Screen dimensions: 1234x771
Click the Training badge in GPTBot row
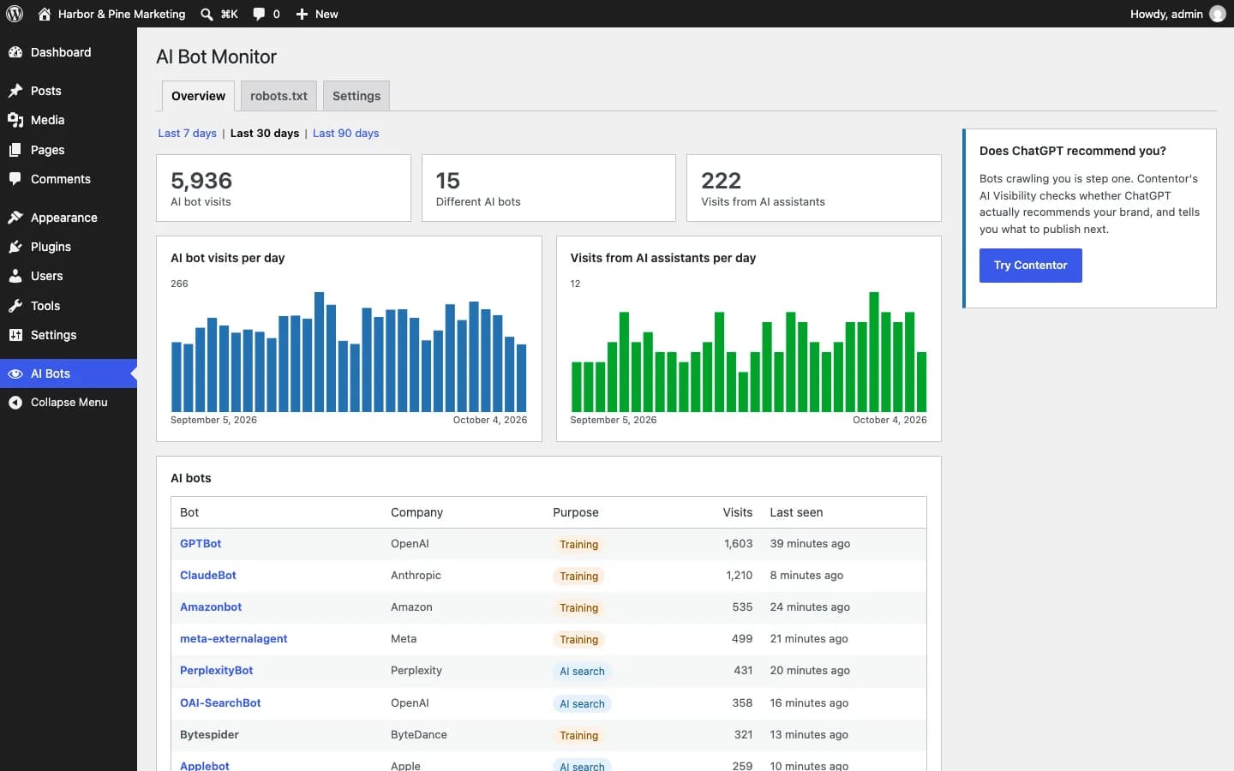point(578,545)
